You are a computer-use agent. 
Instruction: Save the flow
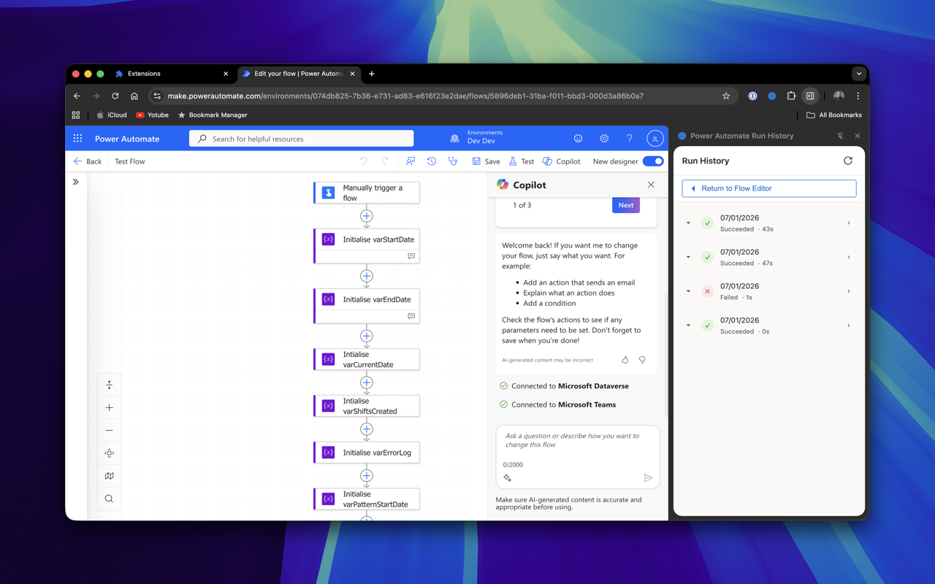pyautogui.click(x=486, y=161)
